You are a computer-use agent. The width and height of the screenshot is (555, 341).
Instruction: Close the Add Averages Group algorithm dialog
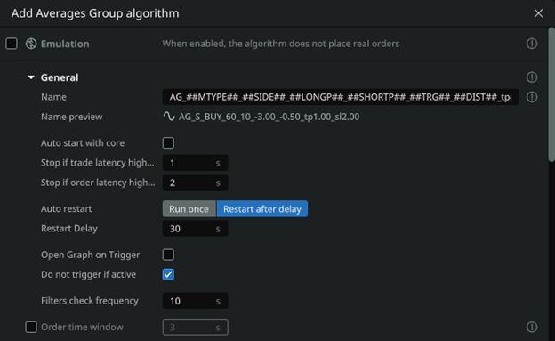pyautogui.click(x=538, y=13)
